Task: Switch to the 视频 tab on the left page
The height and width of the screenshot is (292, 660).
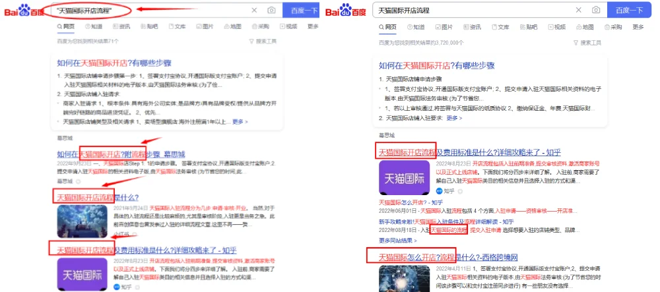Action: click(288, 26)
